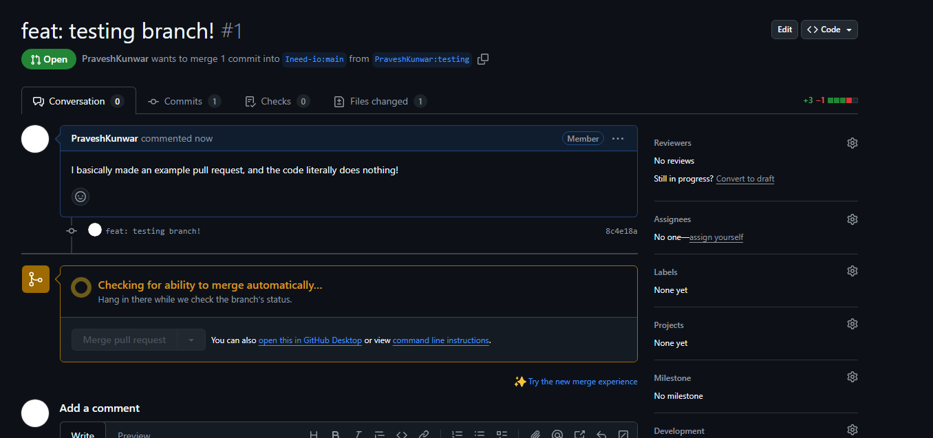The width and height of the screenshot is (933, 438).
Task: Open the Reviewers gear settings
Action: point(852,143)
